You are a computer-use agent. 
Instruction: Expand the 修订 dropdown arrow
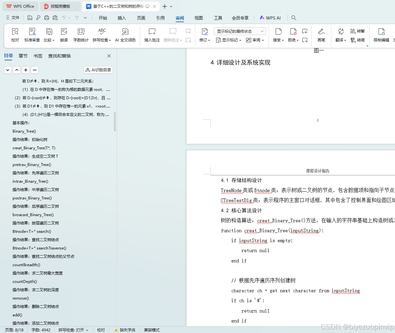click(209, 40)
